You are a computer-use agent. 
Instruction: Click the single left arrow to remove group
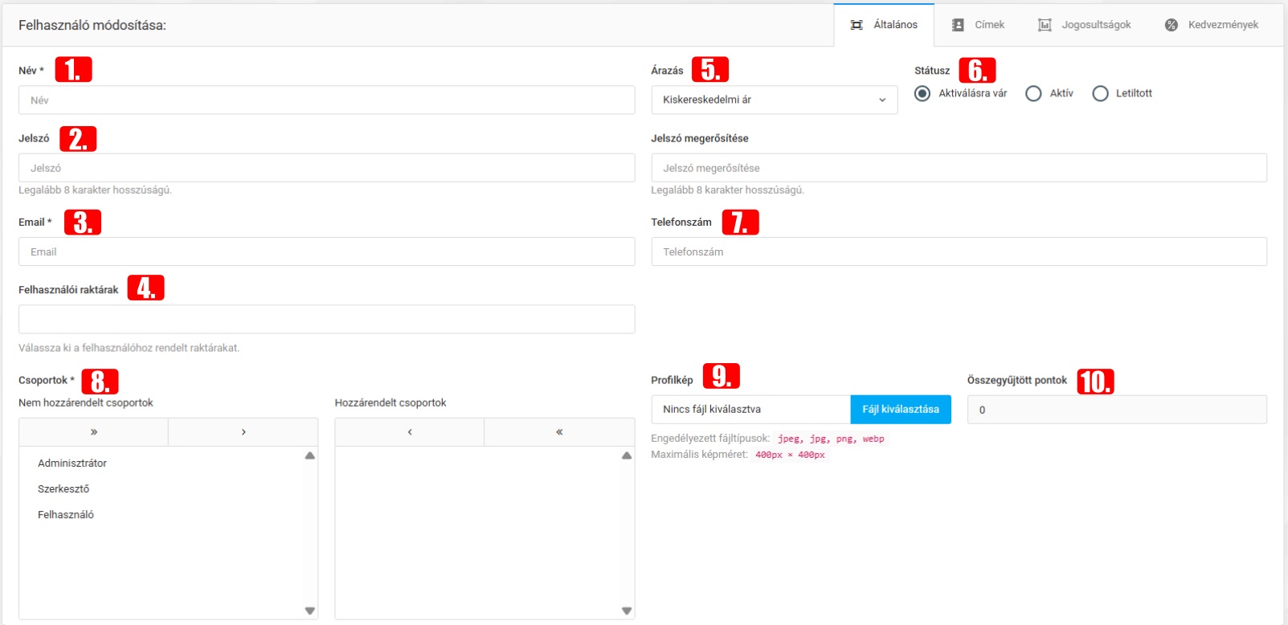pos(410,432)
